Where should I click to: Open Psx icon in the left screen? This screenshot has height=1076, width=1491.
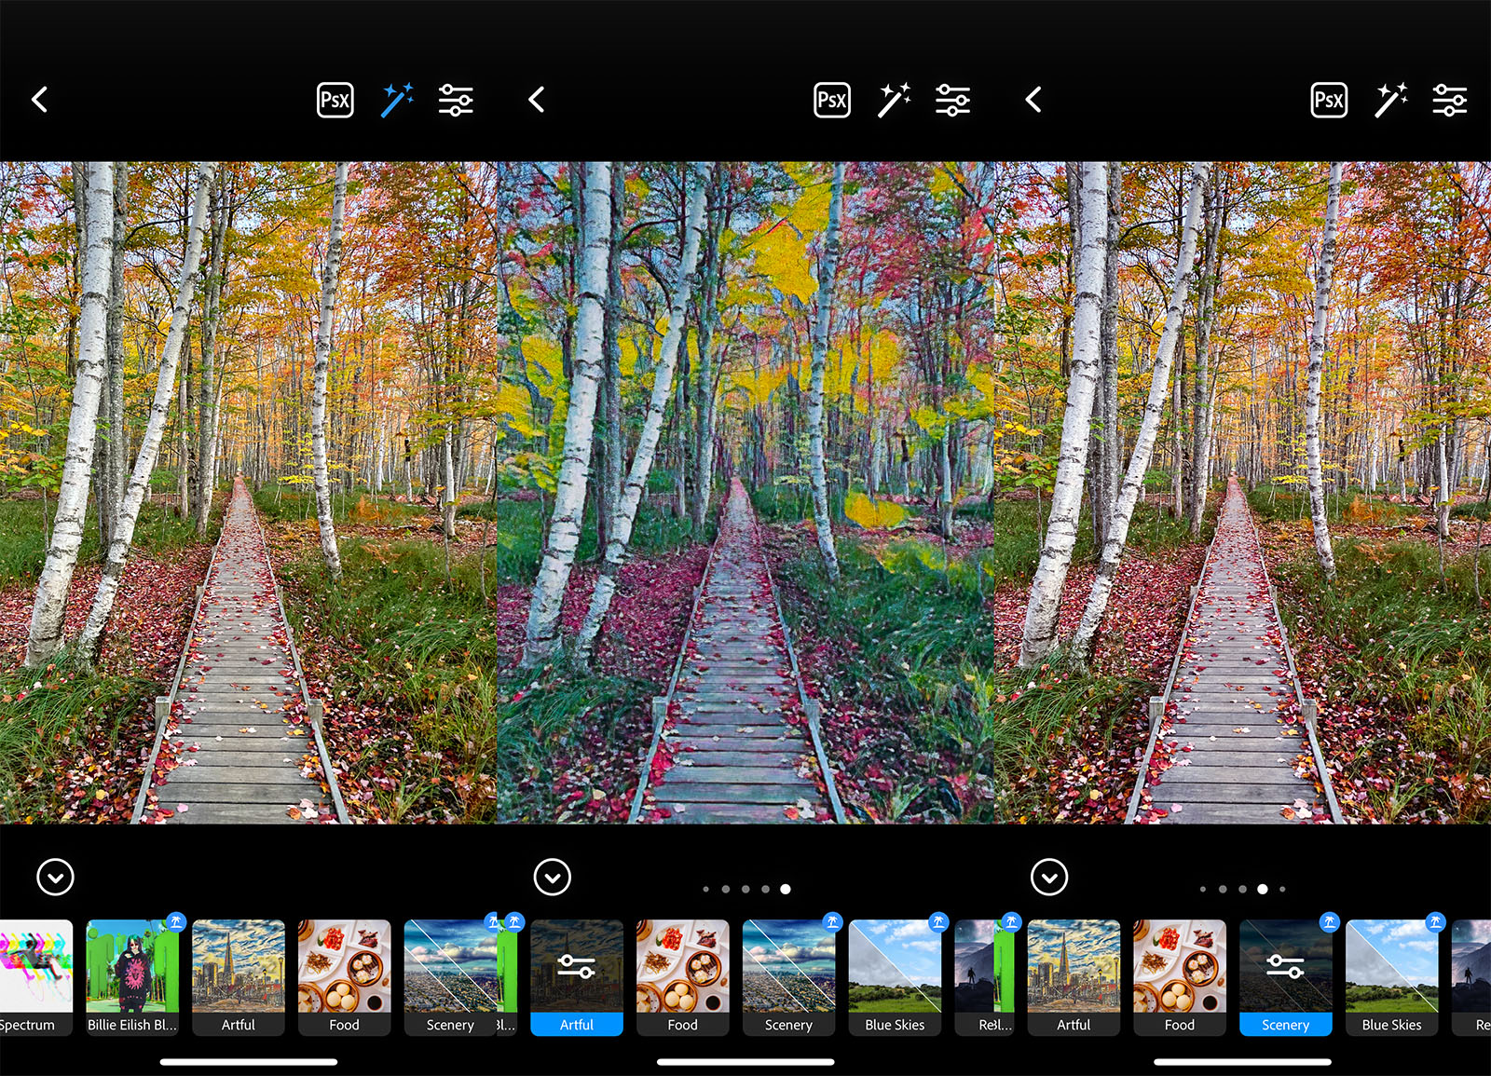click(x=335, y=100)
